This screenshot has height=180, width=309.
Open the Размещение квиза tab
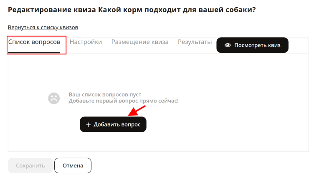pyautogui.click(x=140, y=42)
